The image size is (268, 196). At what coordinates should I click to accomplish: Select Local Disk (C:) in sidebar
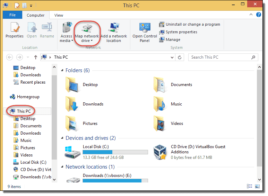pos(30,162)
